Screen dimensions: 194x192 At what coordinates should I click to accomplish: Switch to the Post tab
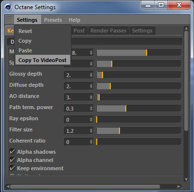[x=79, y=31]
